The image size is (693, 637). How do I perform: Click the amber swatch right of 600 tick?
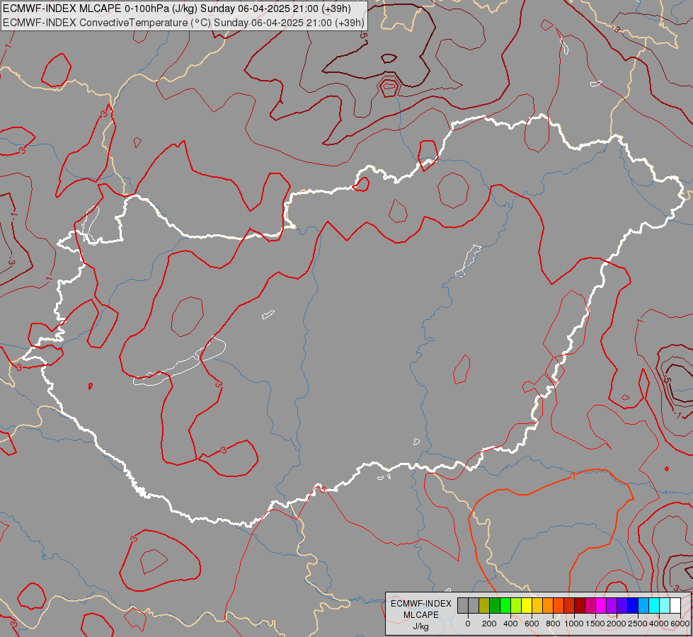coord(537,606)
